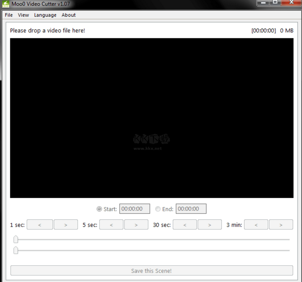The height and width of the screenshot is (282, 302).
Task: Click the Moo0 Video Cutter title bar icon
Action: pyautogui.click(x=5, y=4)
